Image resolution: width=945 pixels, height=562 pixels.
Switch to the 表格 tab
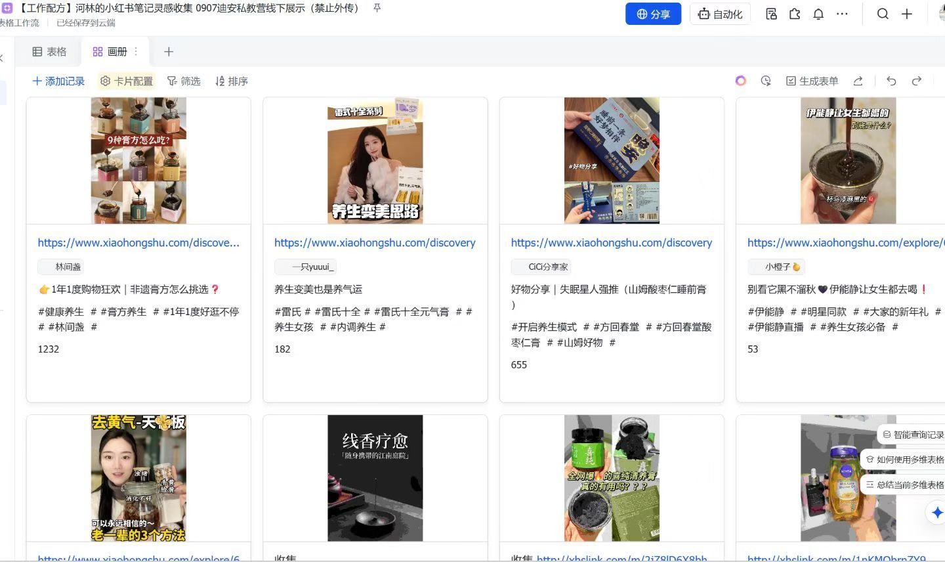(x=50, y=51)
